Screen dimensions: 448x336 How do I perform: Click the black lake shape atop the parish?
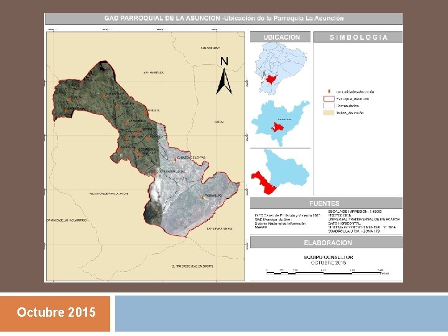point(102,67)
